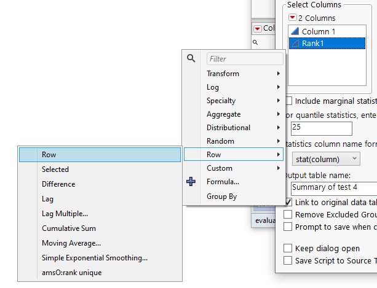Click the red triangle next to 'Co' panel

click(258, 28)
